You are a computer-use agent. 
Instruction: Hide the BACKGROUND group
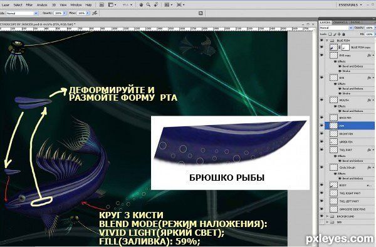coord(322,216)
